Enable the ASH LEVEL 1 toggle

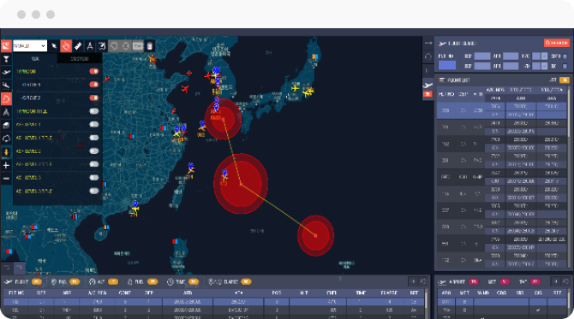[94, 124]
